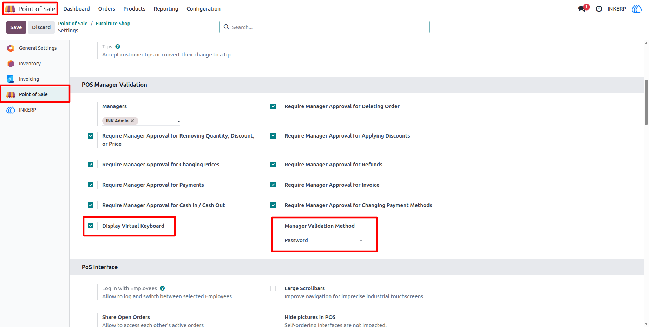The width and height of the screenshot is (649, 327).
Task: Toggle Require Manager Approval for Deleting Order
Action: point(273,106)
